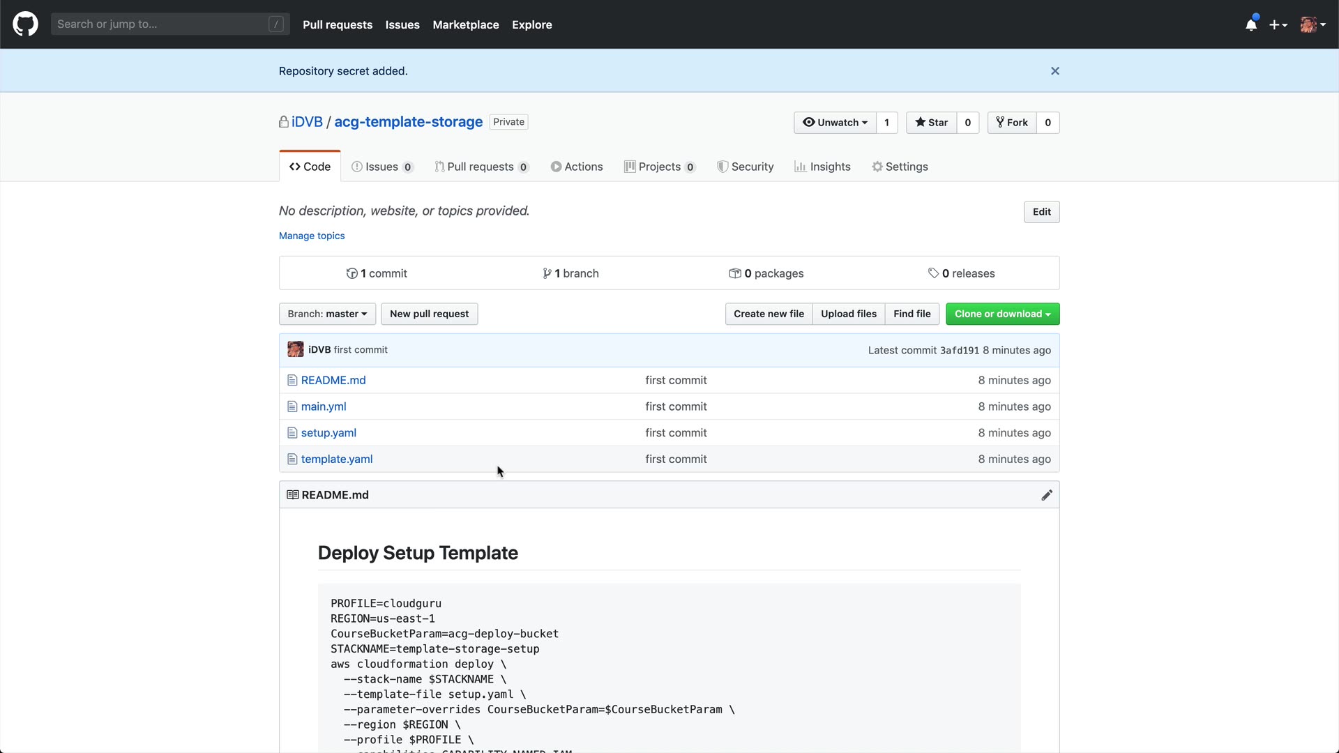
Task: Click the 1 commit history icon
Action: pyautogui.click(x=352, y=273)
